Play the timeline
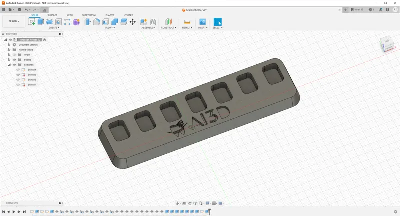This screenshot has height=216, width=400. tap(14, 212)
